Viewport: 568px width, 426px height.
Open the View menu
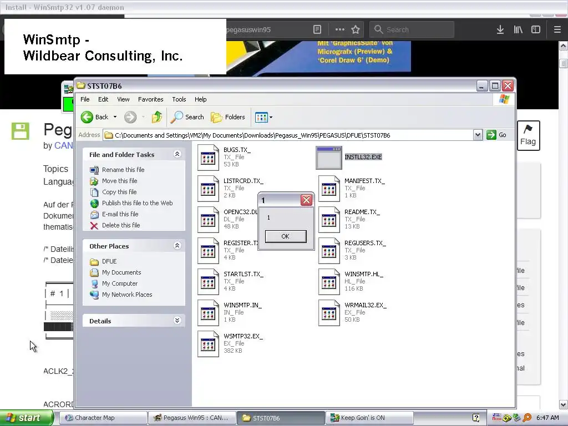pos(123,99)
